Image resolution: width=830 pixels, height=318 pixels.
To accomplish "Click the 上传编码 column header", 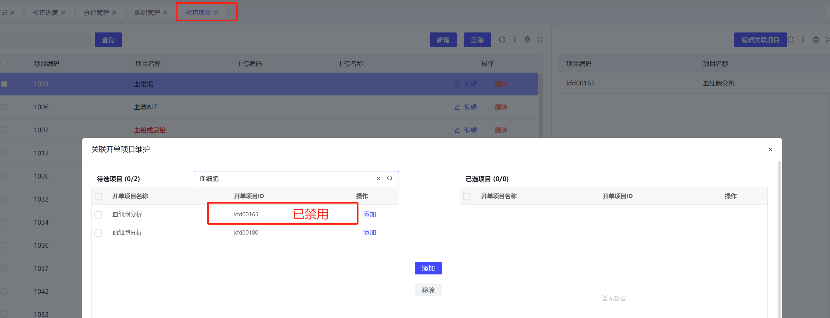I will tap(249, 64).
